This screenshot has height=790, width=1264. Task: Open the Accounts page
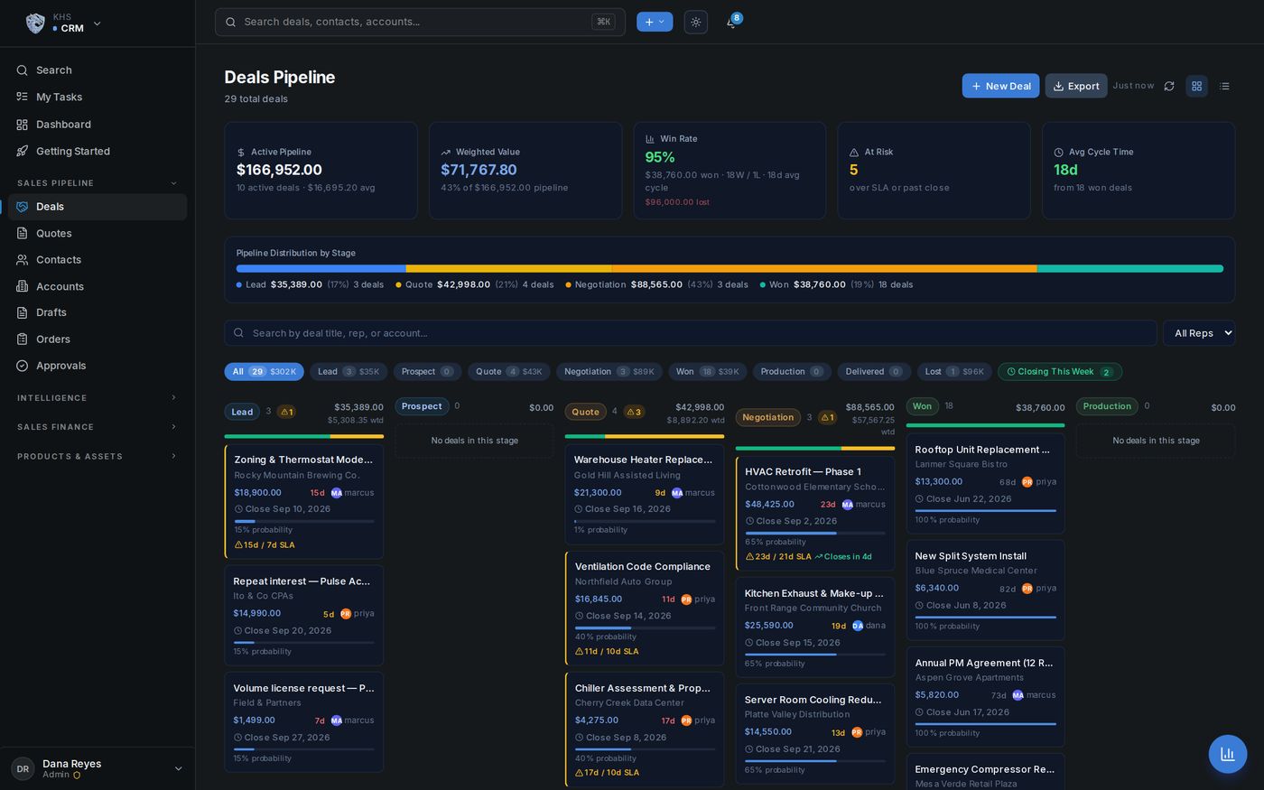pyautogui.click(x=98, y=286)
